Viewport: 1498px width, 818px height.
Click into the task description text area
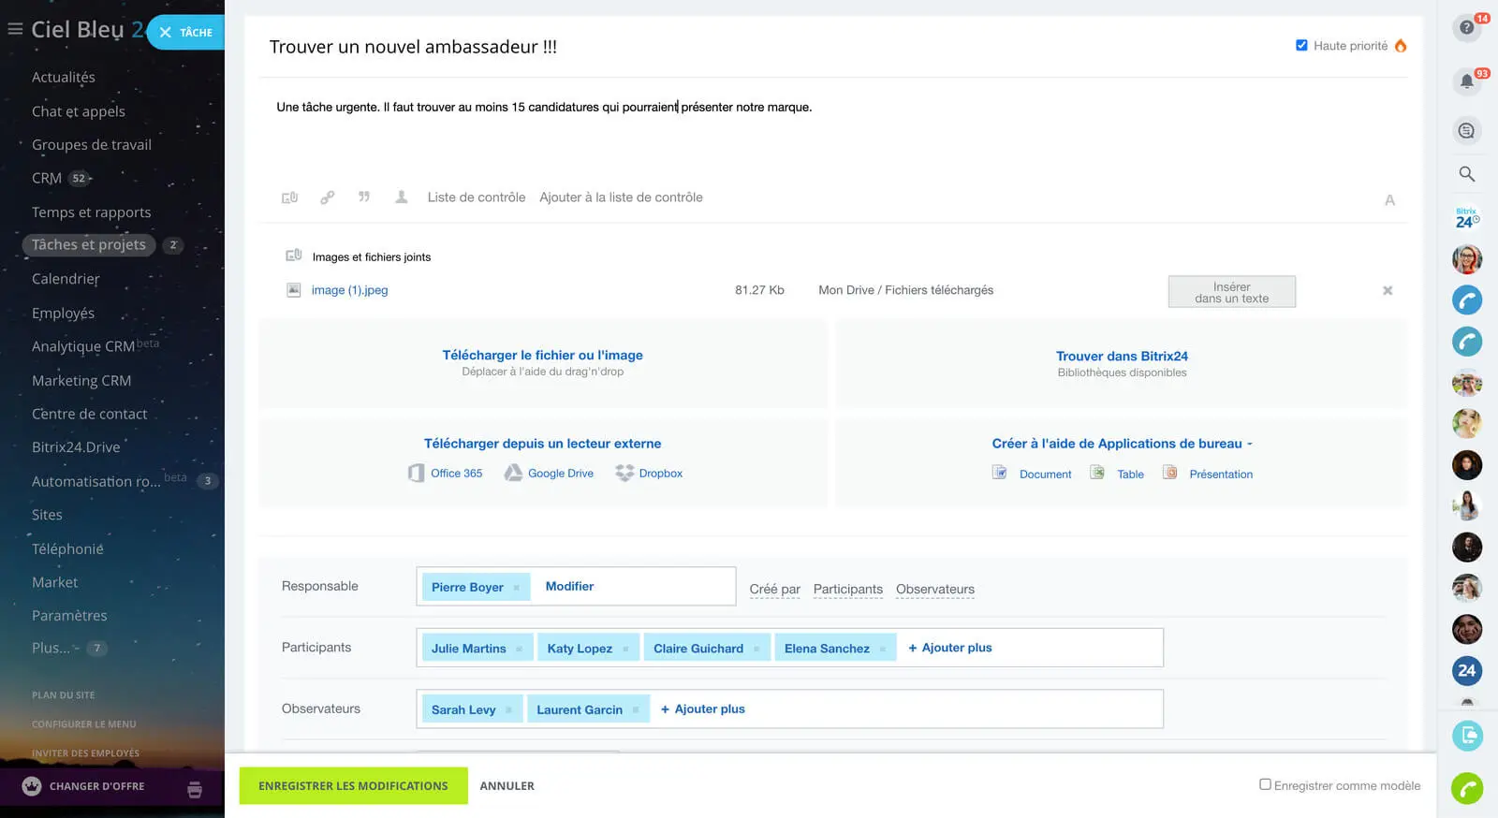(833, 136)
